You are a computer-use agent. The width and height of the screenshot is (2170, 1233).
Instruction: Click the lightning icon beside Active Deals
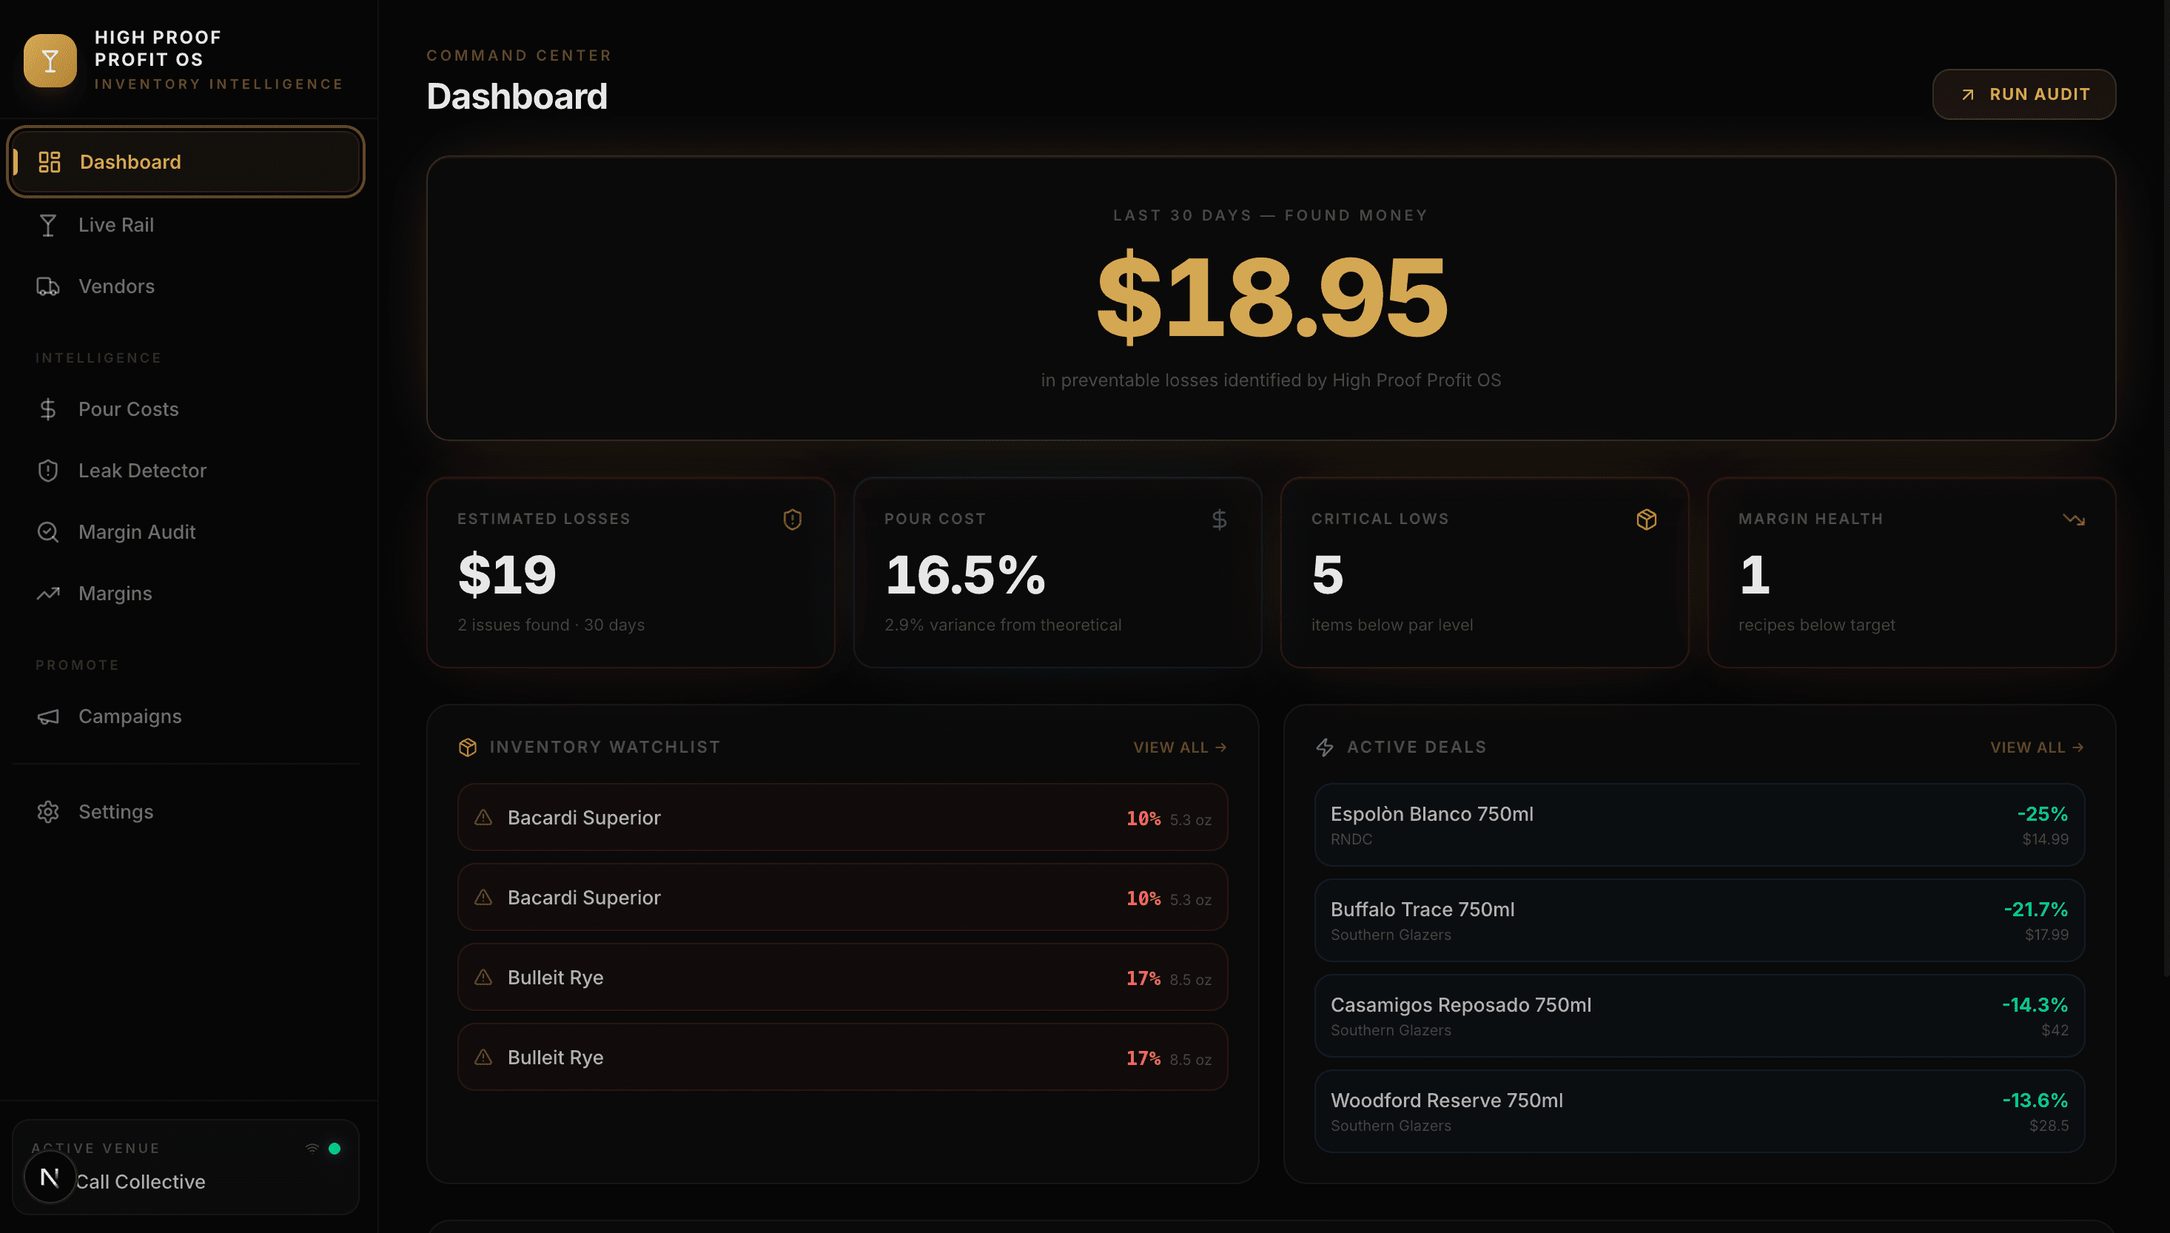pyautogui.click(x=1324, y=746)
